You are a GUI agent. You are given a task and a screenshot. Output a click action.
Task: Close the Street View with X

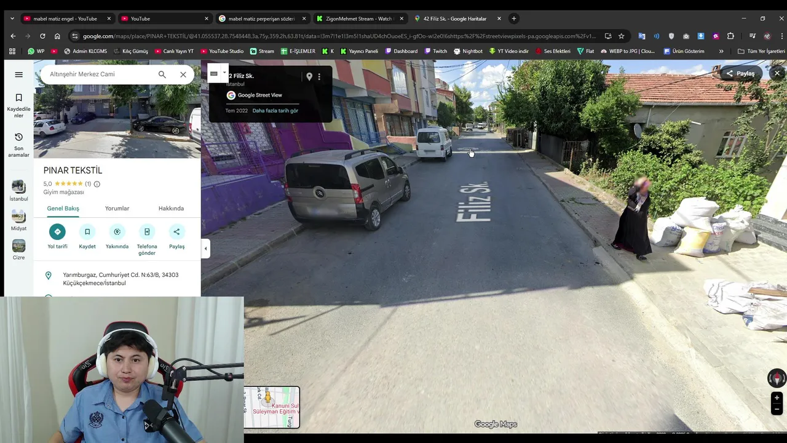[x=777, y=73]
